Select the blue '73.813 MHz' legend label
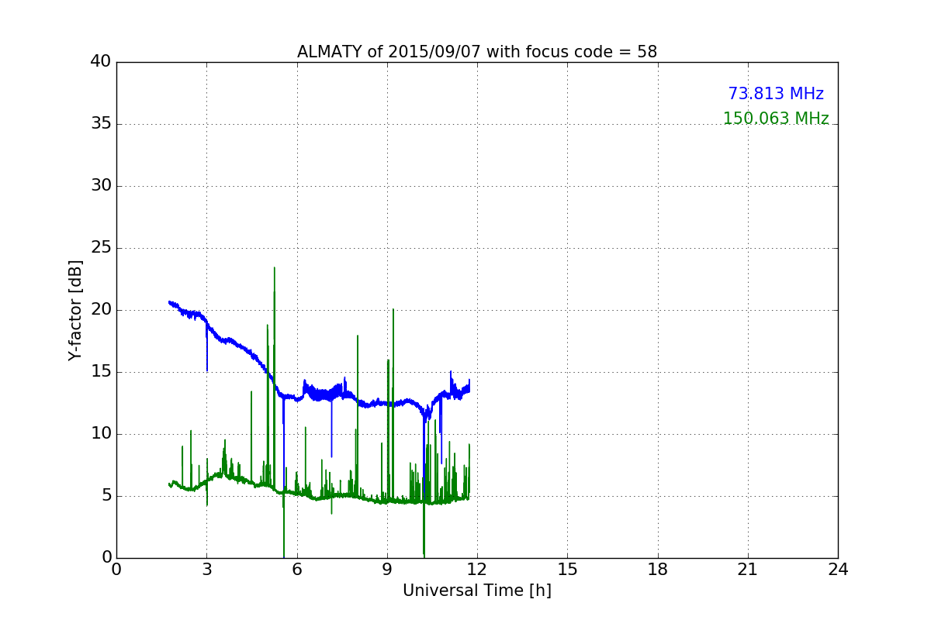 coord(776,94)
